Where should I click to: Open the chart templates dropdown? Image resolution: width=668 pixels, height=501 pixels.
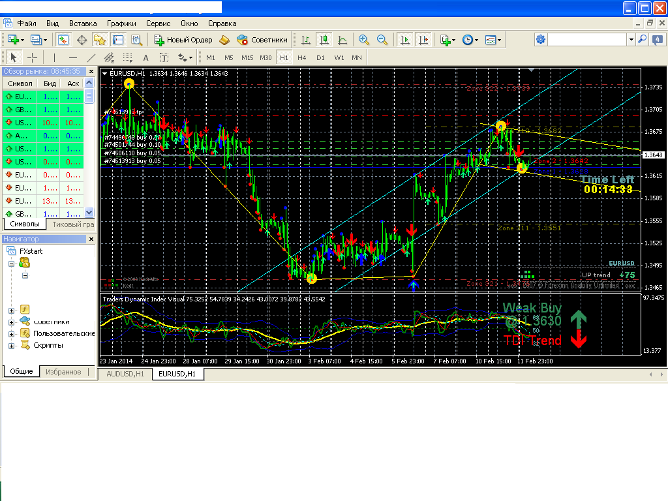493,40
